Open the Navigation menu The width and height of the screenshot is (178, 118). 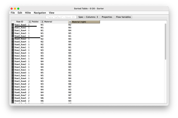tap(40, 13)
